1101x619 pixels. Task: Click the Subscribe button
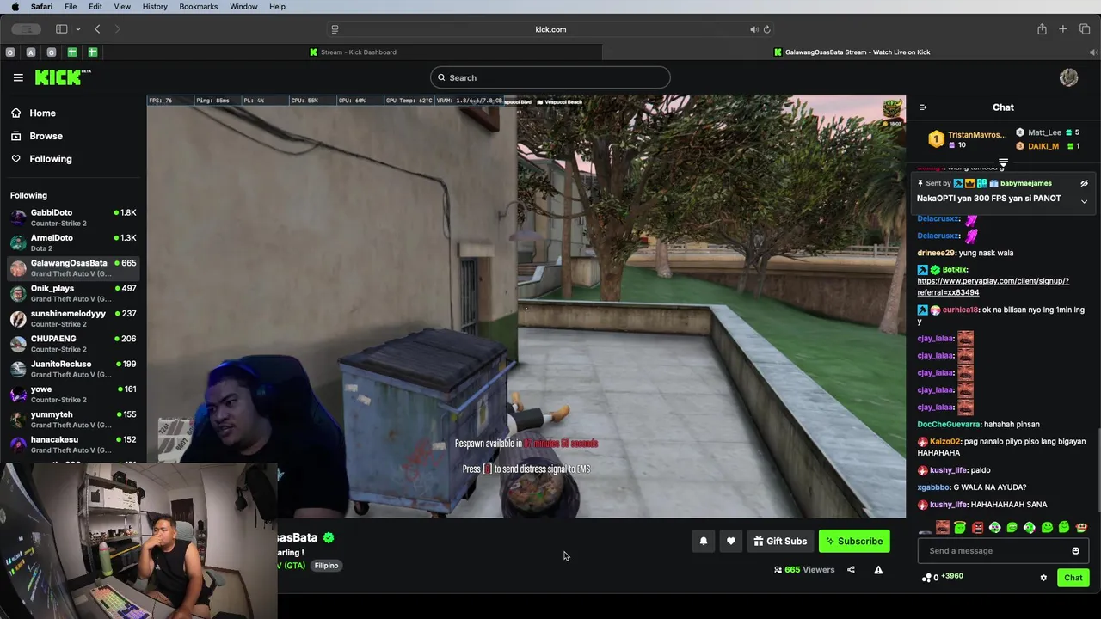coord(854,541)
